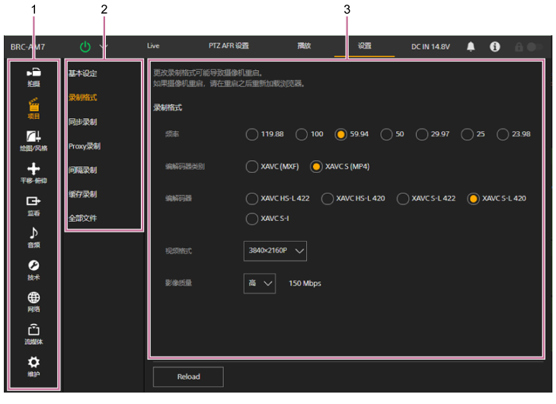Select the 绘图/风格 (Paint/Look) sidebar icon
This screenshot has width=556, height=404.
[x=34, y=139]
